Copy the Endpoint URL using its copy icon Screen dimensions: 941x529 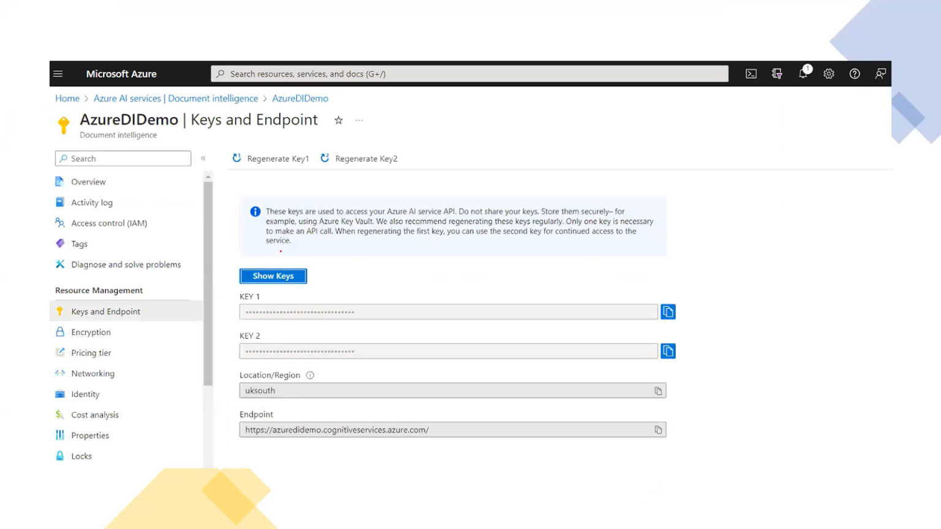pos(658,429)
